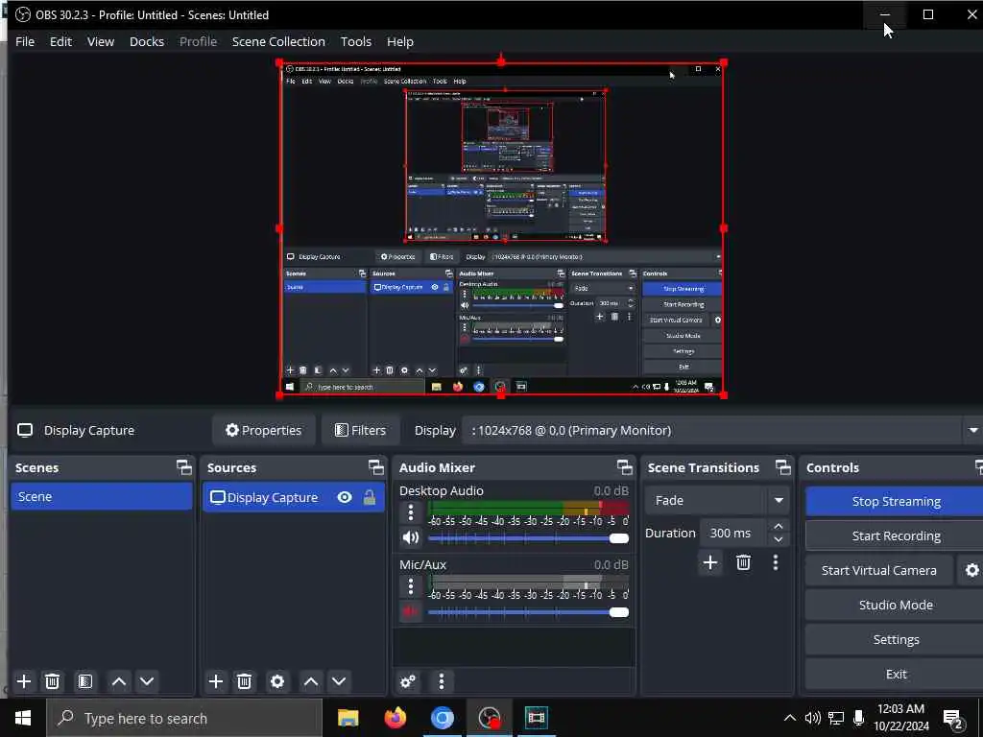983x737 pixels.
Task: Open the Docks menu
Action: point(147,41)
